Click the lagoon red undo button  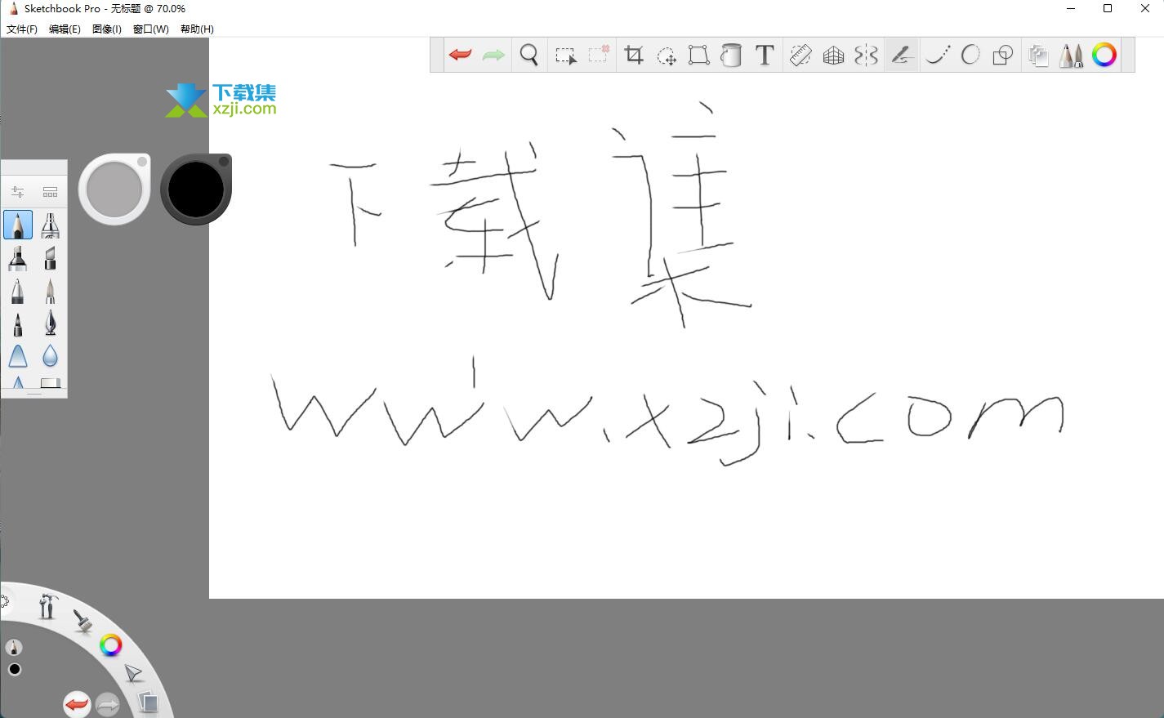[77, 704]
